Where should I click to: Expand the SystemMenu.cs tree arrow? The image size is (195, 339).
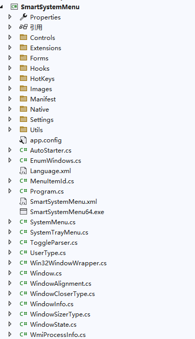click(10, 222)
